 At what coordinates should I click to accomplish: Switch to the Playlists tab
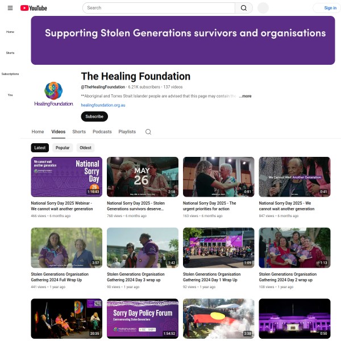(x=127, y=132)
